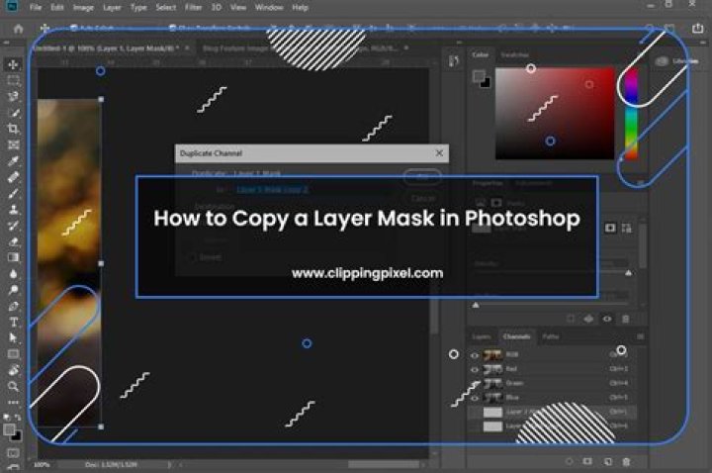
Task: Toggle mask visibility eye in Properties panel
Action: 607,319
